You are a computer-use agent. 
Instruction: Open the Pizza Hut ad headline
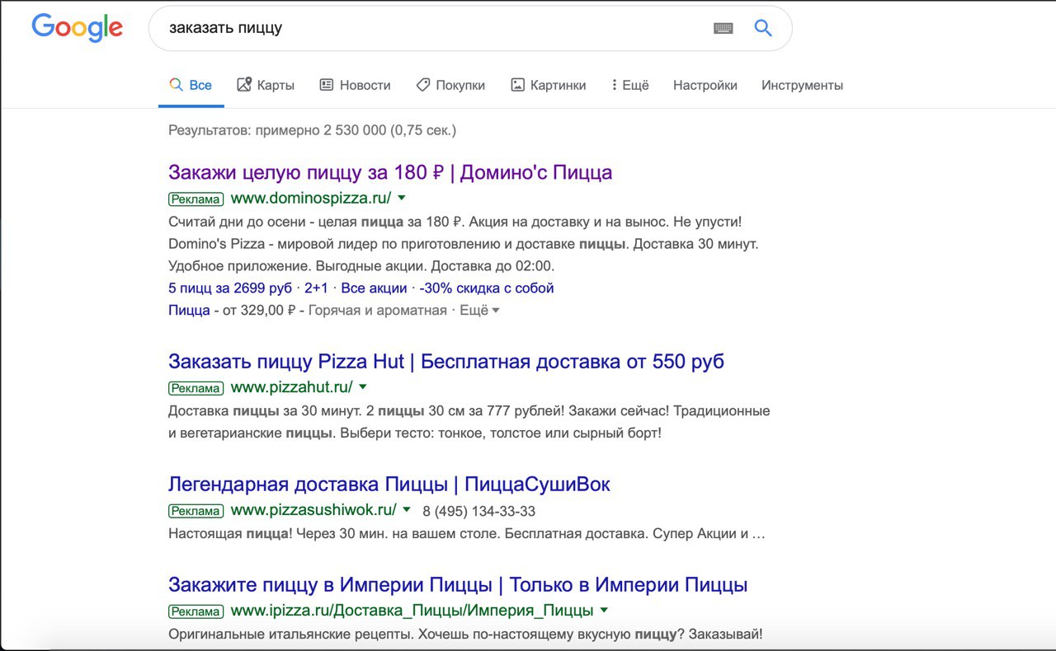pyautogui.click(x=446, y=361)
